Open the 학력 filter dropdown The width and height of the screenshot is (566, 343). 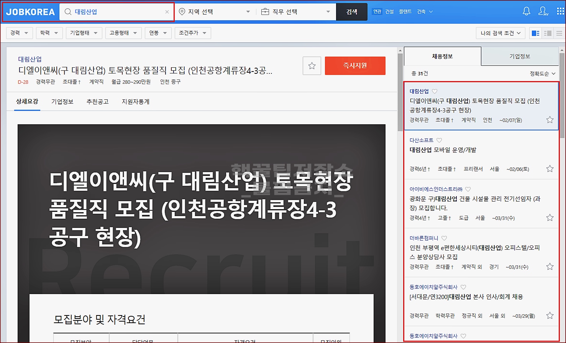pos(49,33)
